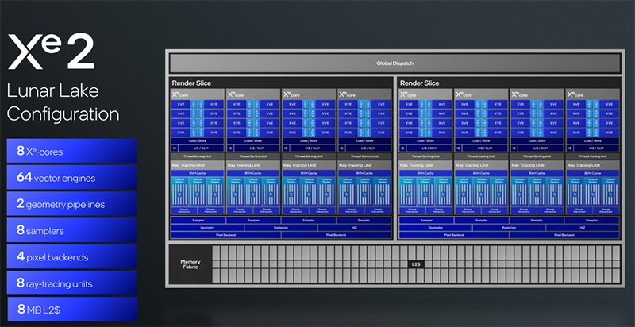The image size is (635, 327).
Task: Select the '2 geometry pipelines' spec bar
Action: 71,204
